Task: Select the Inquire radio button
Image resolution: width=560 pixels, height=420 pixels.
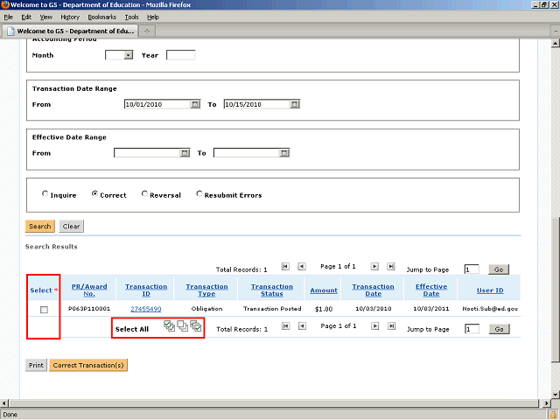Action: click(45, 195)
